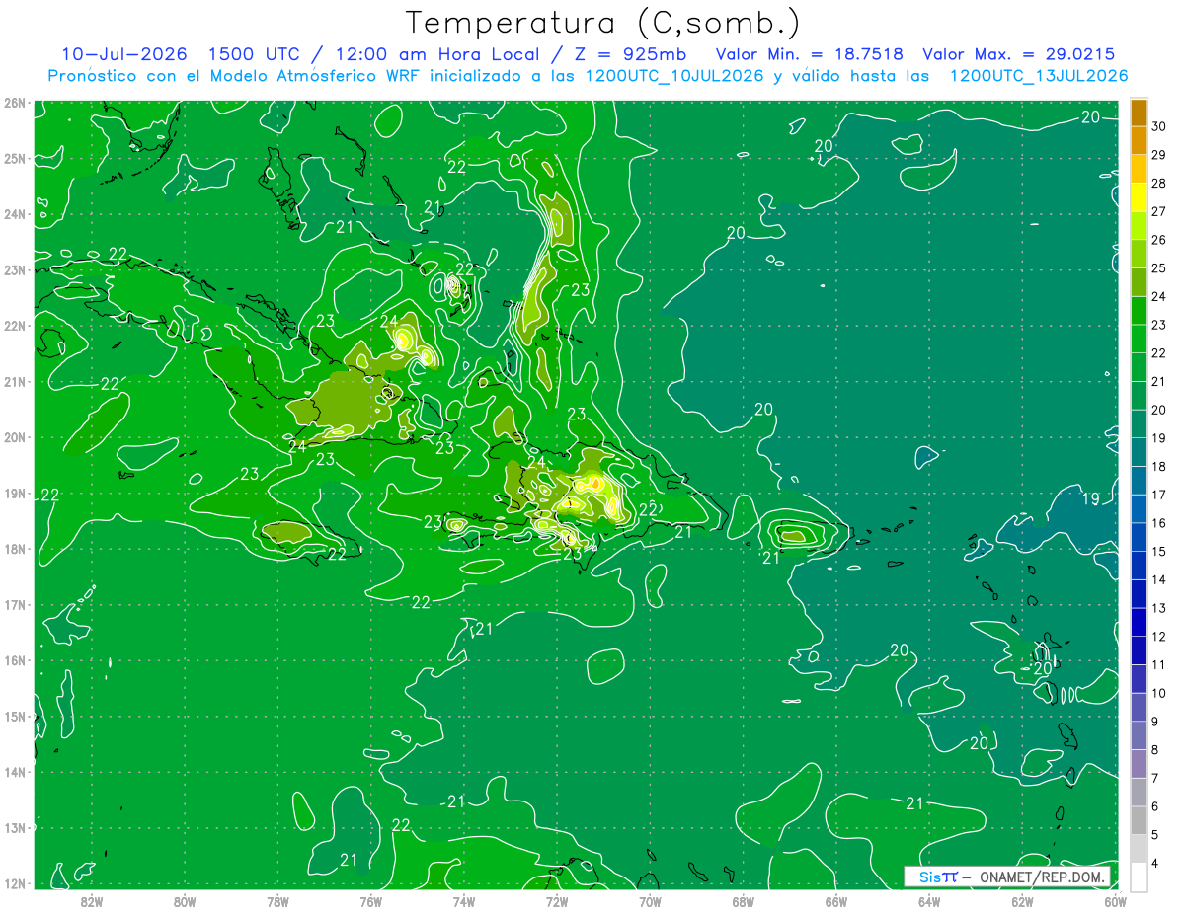Click "Valor Max. = 29.0215" in the header
Image resolution: width=1185 pixels, height=915 pixels.
pyautogui.click(x=1019, y=54)
